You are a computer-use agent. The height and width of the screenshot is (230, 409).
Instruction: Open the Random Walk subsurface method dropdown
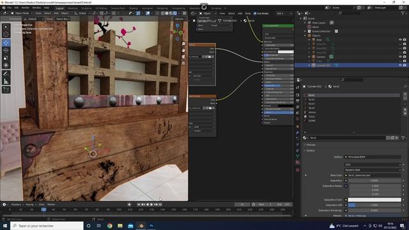373,170
